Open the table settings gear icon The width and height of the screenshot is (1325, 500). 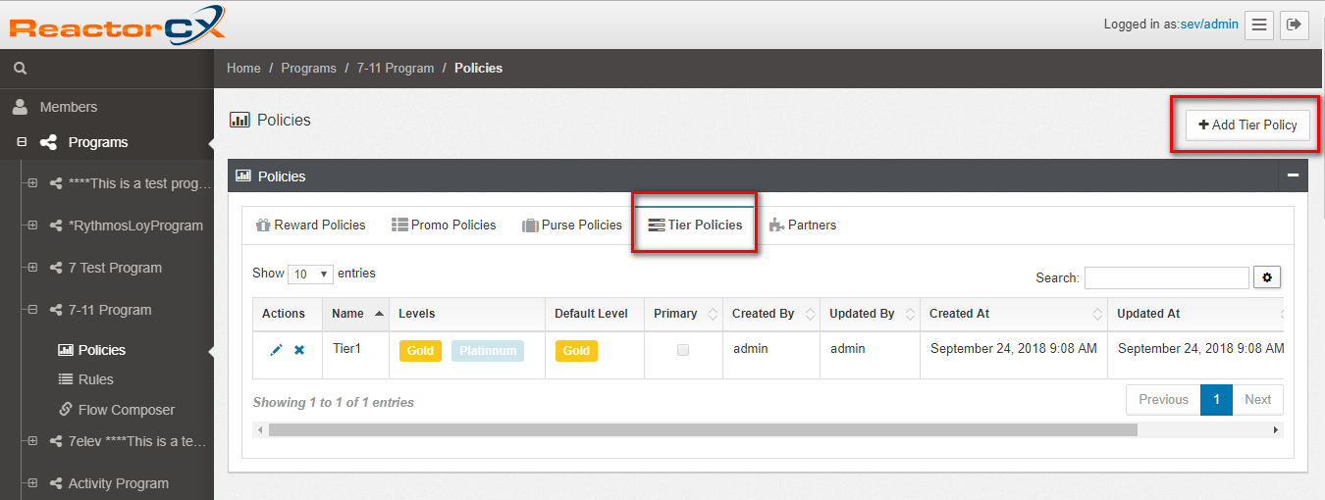pyautogui.click(x=1267, y=277)
